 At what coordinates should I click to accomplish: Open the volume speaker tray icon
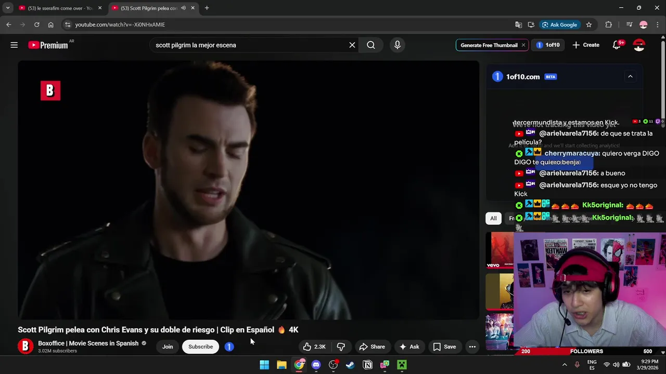click(x=617, y=365)
